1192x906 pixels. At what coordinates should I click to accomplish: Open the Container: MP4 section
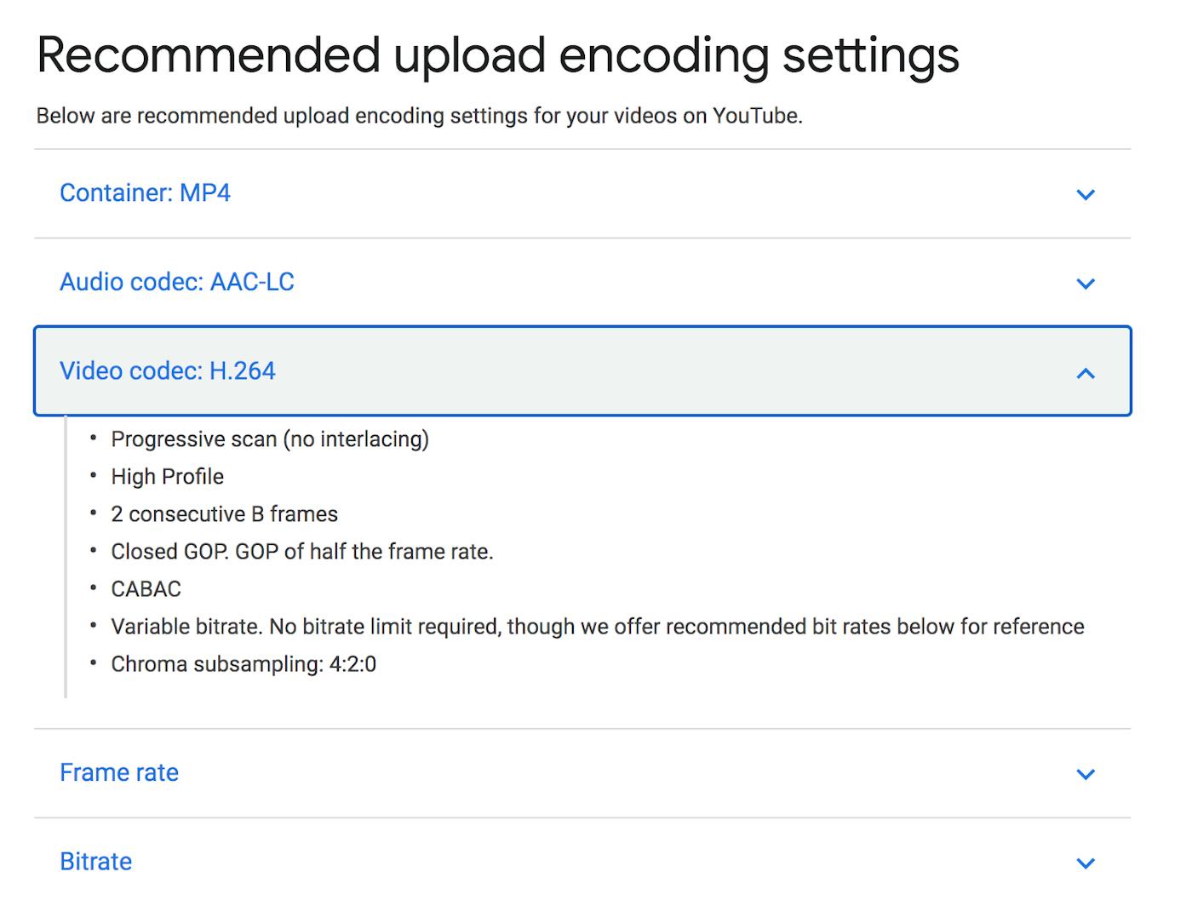[145, 193]
